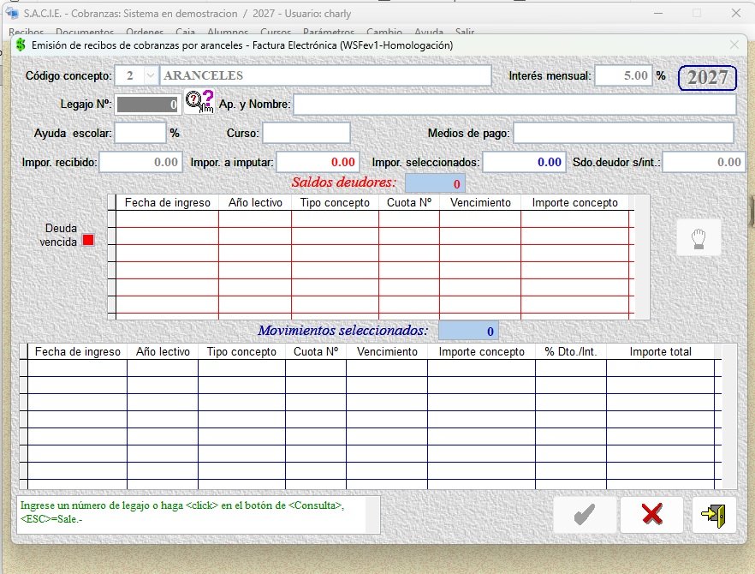Close the S.A.C.I.E. main window
This screenshot has width=755, height=574.
(736, 13)
